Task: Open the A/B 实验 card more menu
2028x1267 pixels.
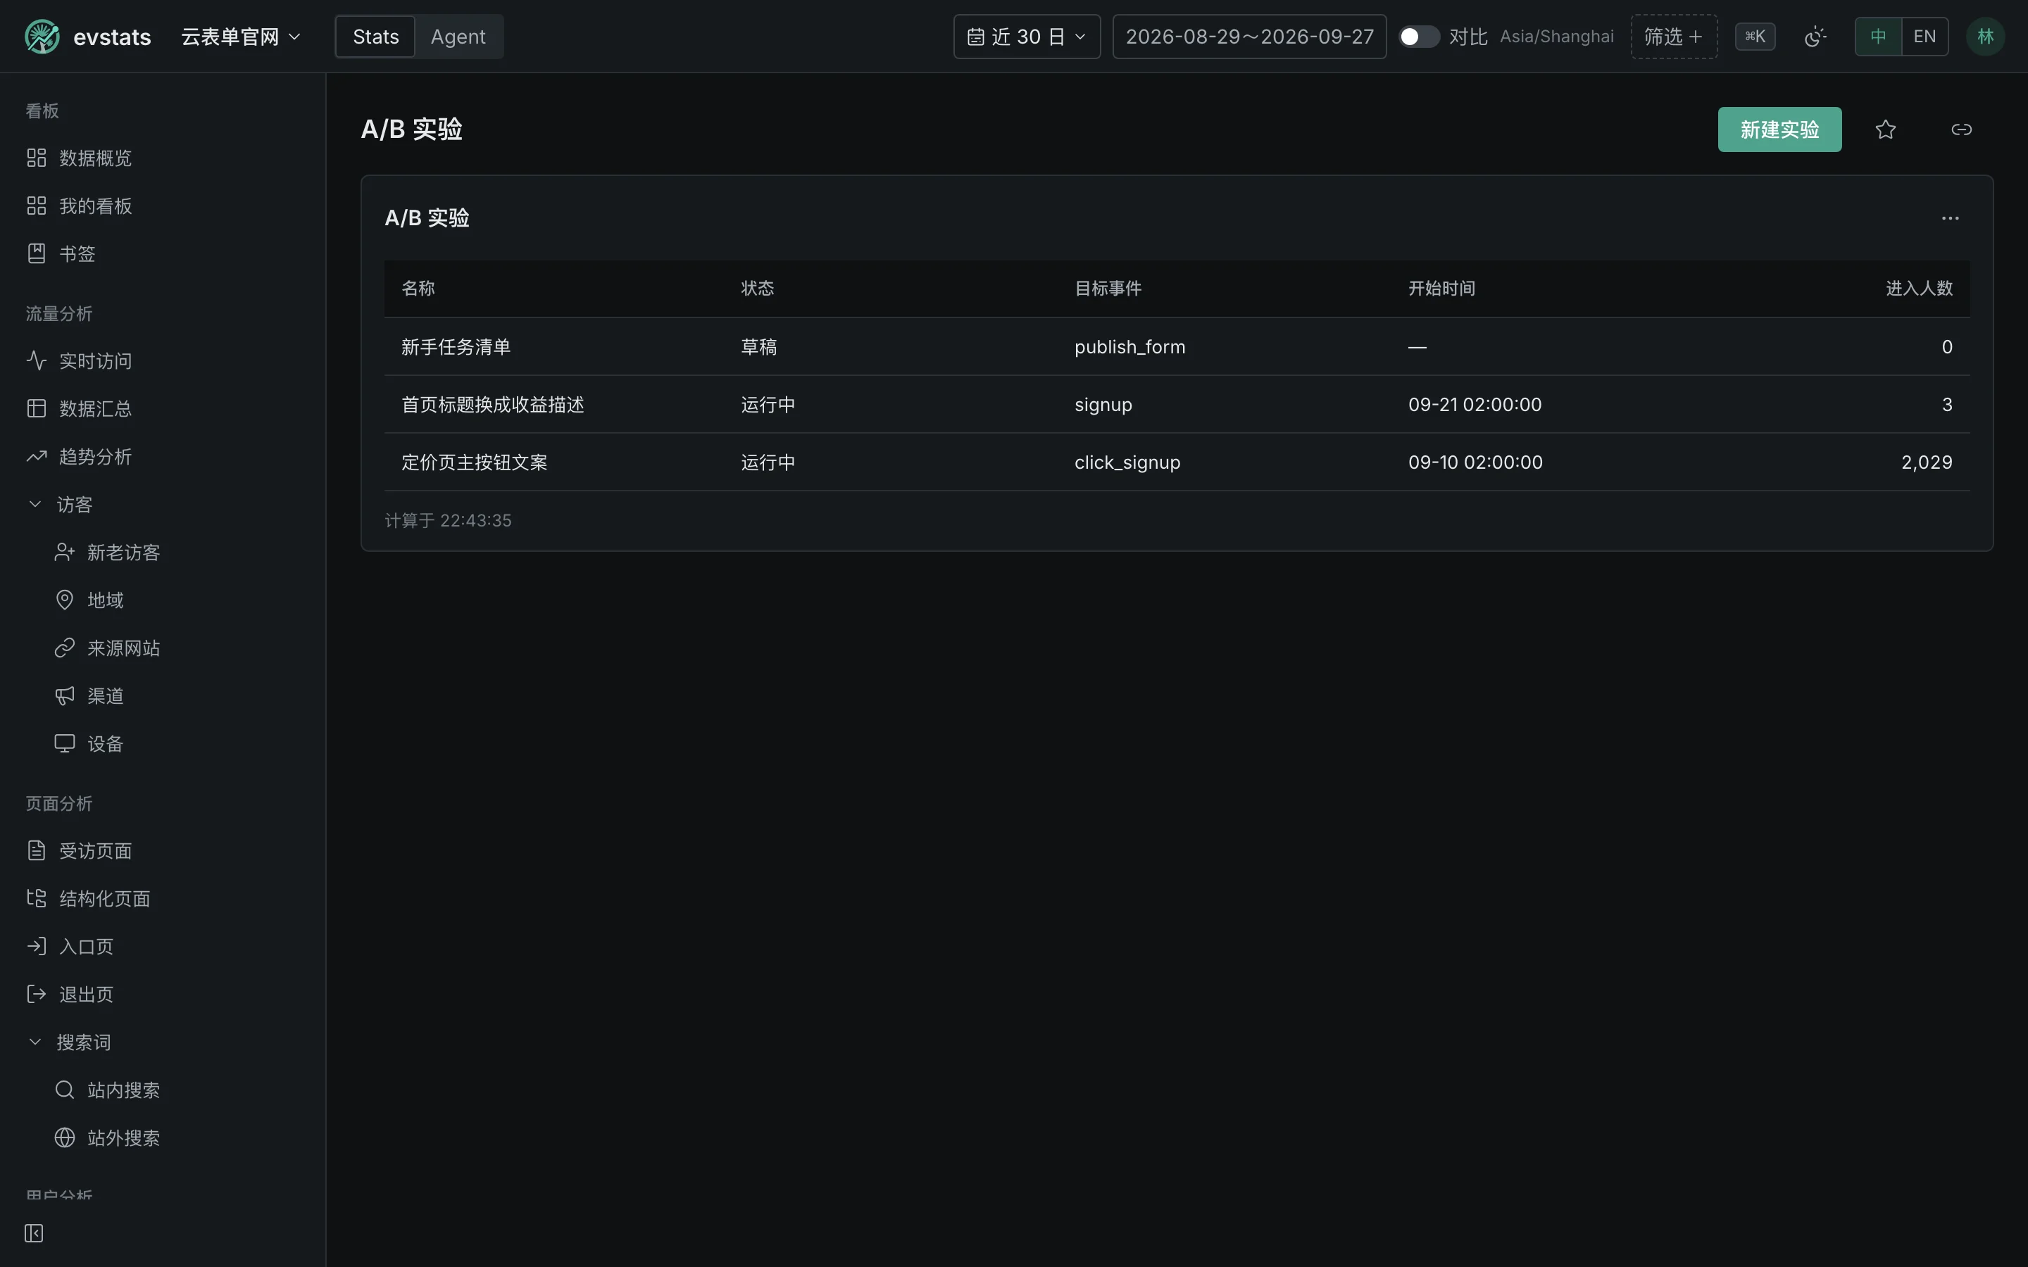Action: pyautogui.click(x=1950, y=219)
